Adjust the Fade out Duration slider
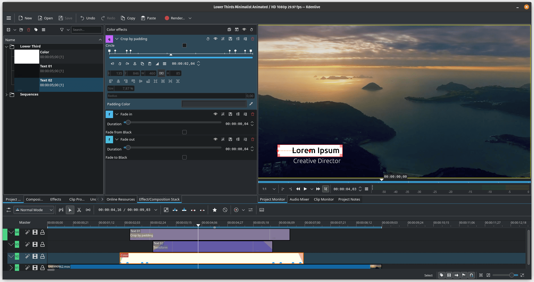 pyautogui.click(x=173, y=147)
